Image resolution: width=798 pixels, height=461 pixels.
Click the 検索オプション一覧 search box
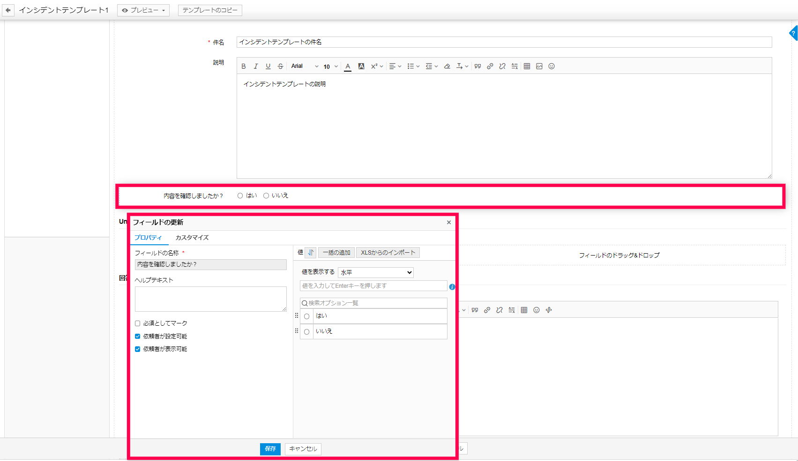(374, 303)
